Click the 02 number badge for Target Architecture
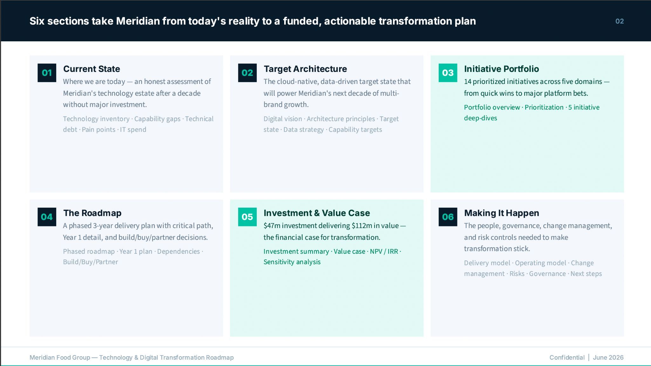This screenshot has width=651, height=366. point(247,73)
